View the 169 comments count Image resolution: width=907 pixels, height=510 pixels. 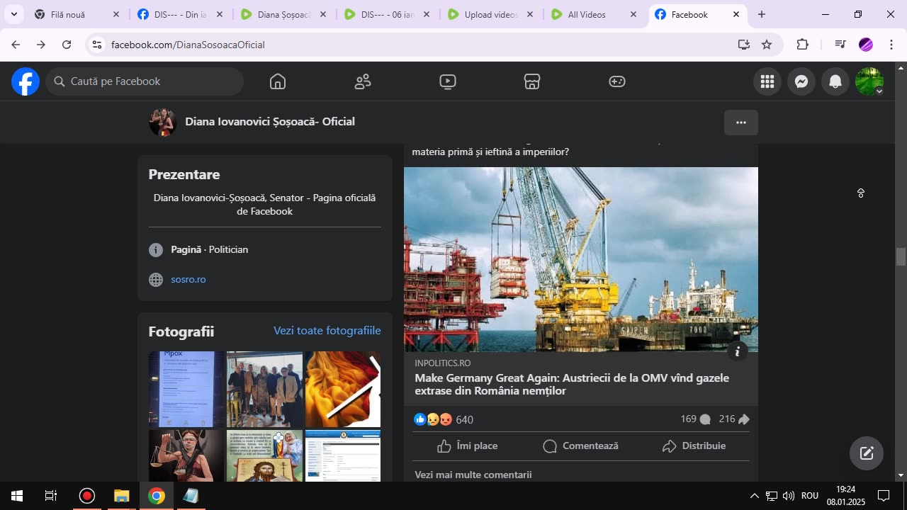695,419
